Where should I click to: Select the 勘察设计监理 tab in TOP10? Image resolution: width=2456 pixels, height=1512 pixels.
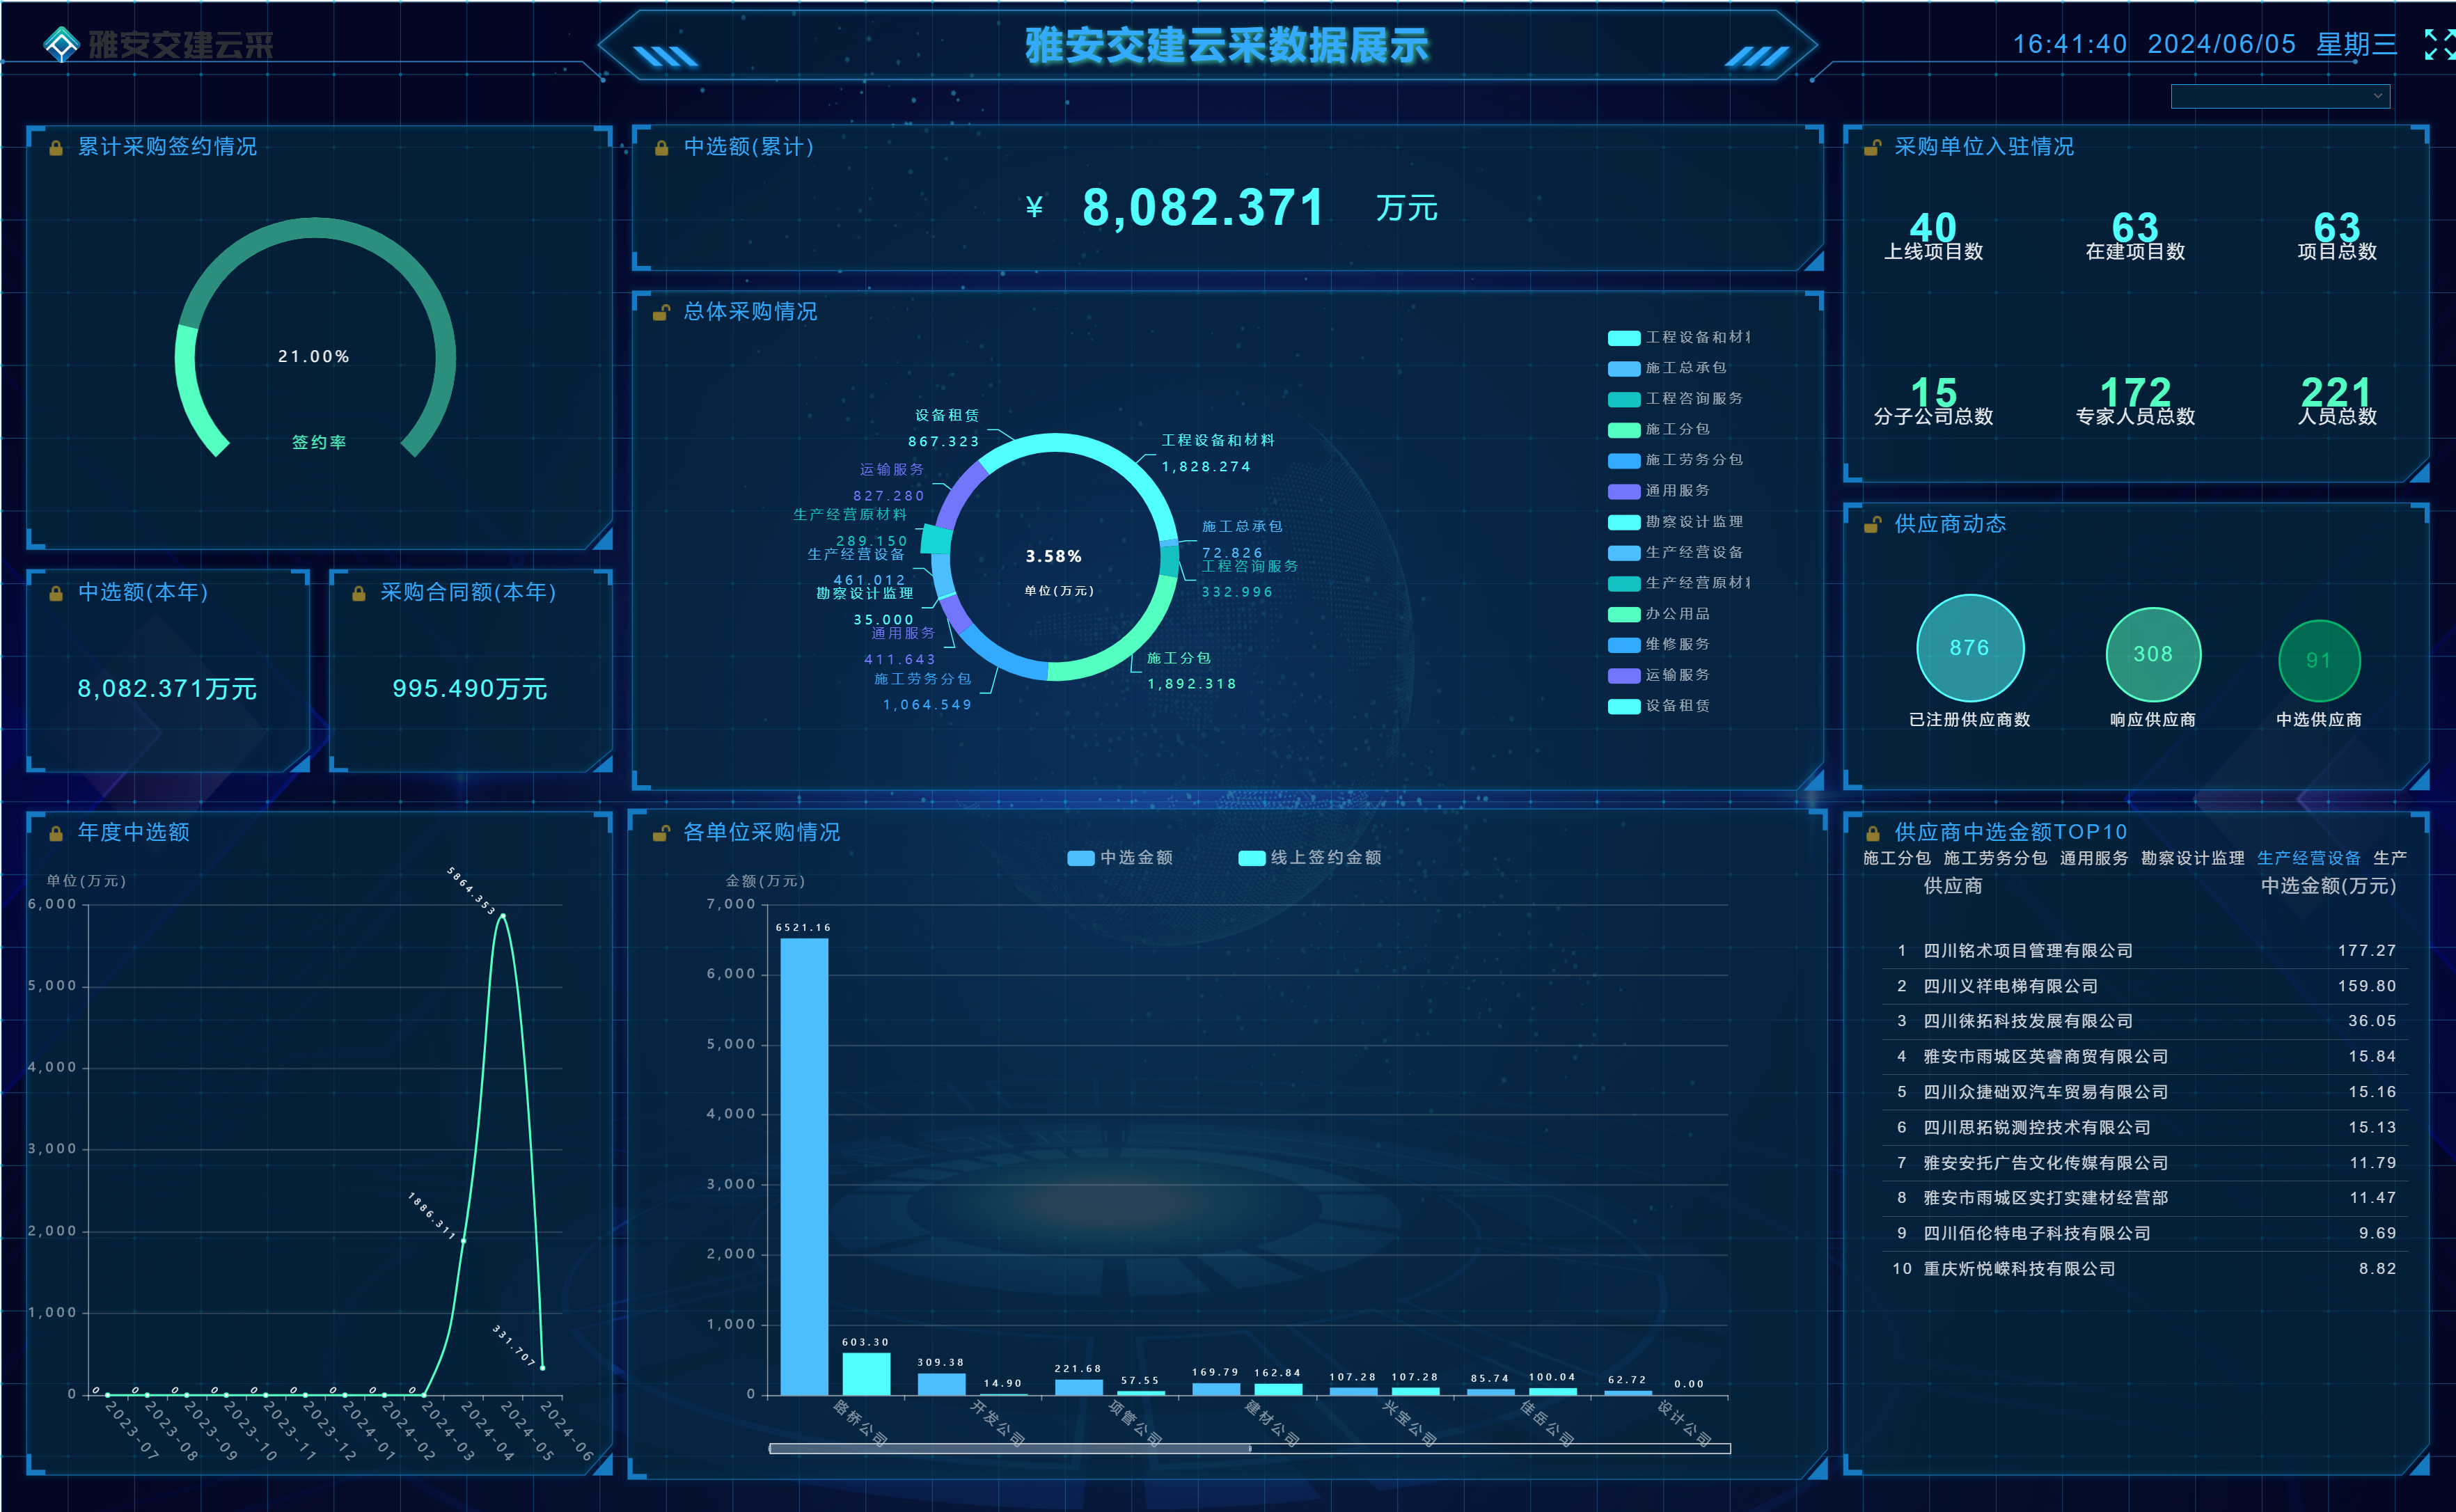(2192, 858)
